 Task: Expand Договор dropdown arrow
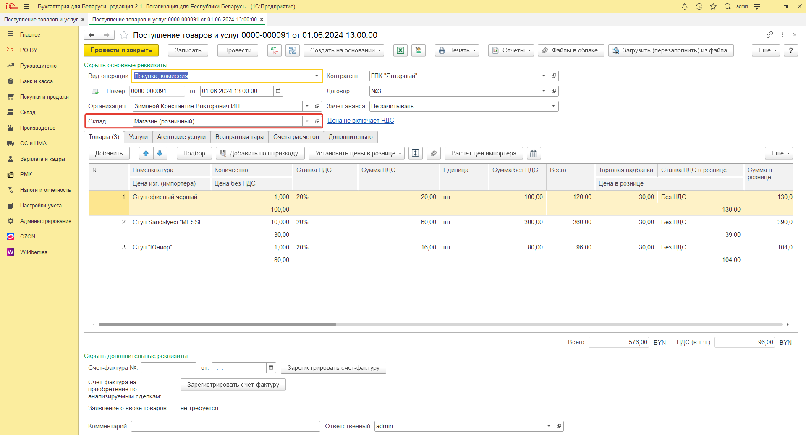coord(544,91)
